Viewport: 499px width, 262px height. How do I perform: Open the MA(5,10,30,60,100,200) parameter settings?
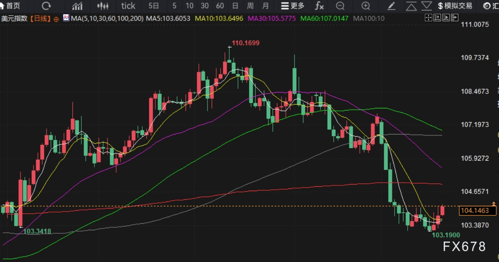tap(107, 19)
